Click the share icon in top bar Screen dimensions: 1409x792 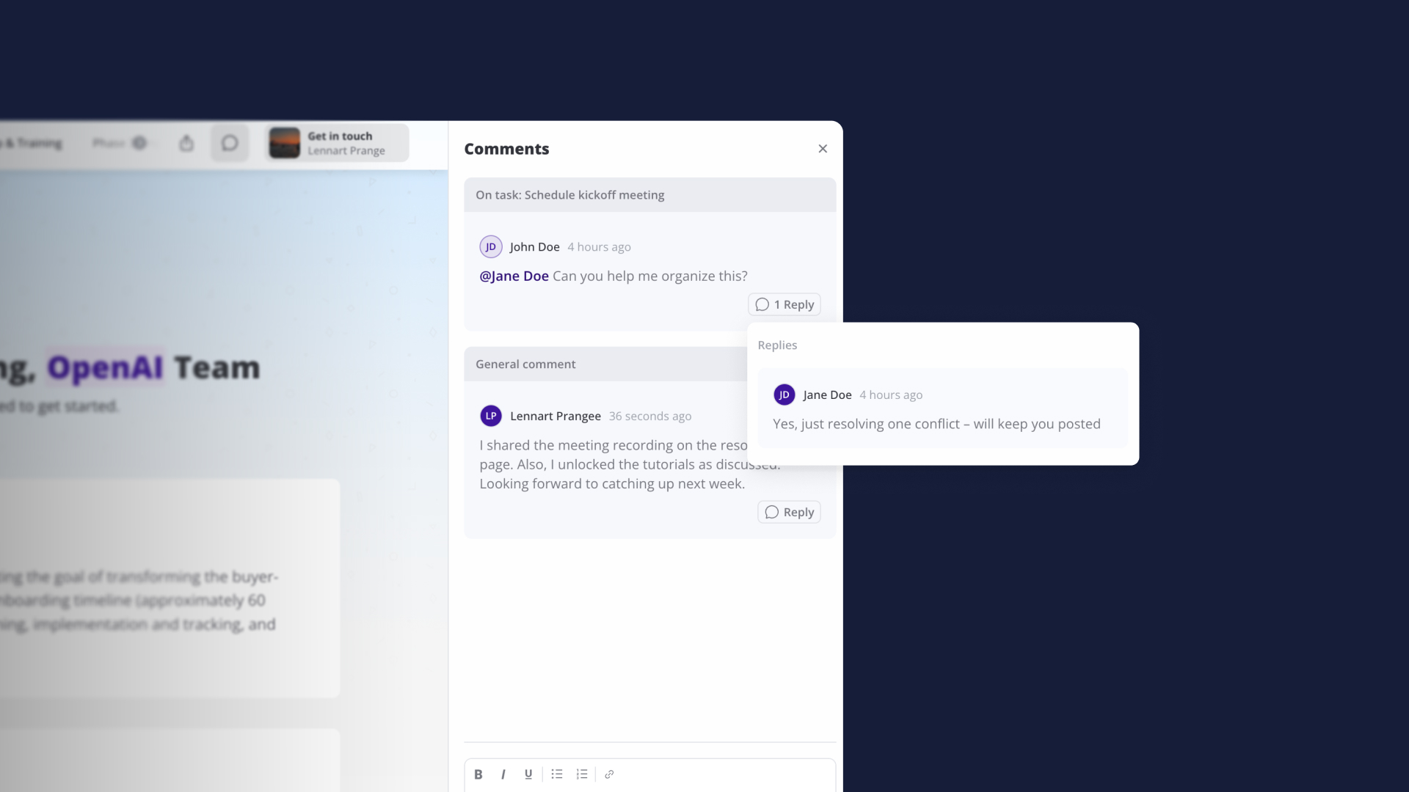pos(186,143)
